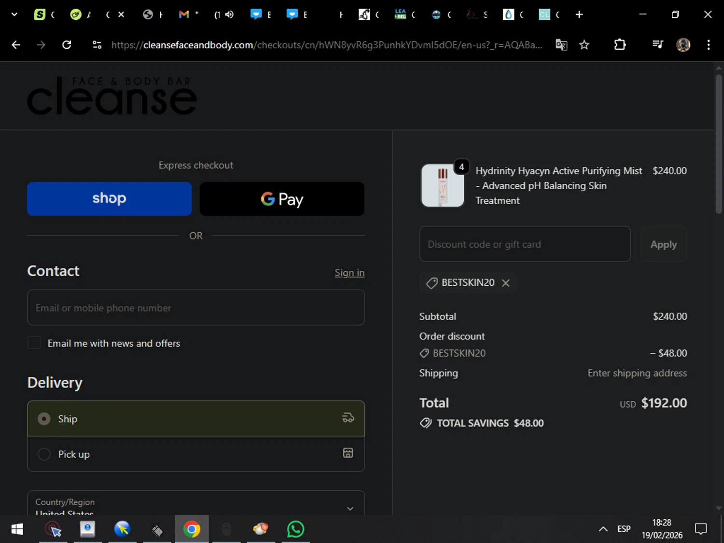Reload the checkout page

click(67, 45)
